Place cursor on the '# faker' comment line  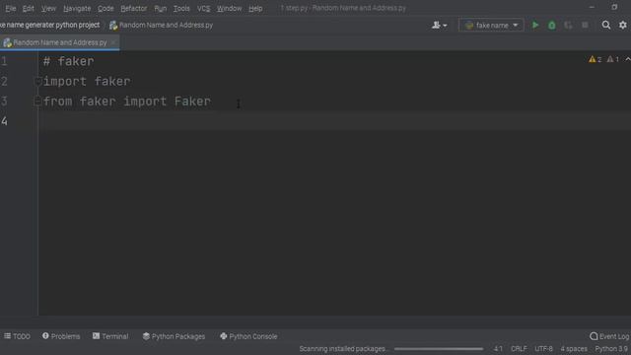pyautogui.click(x=68, y=61)
